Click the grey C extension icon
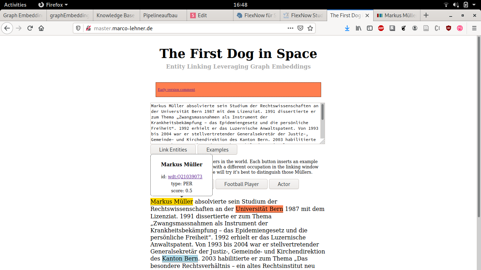This screenshot has height=270, width=481. coord(437,28)
